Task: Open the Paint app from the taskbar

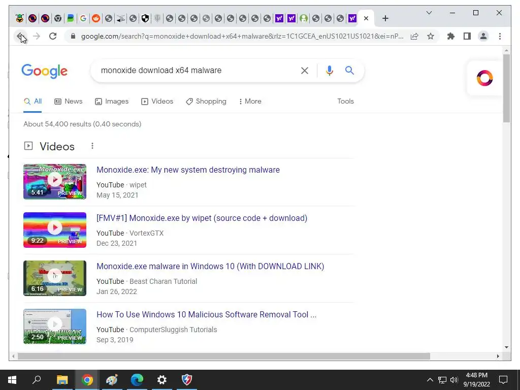Action: (112, 380)
